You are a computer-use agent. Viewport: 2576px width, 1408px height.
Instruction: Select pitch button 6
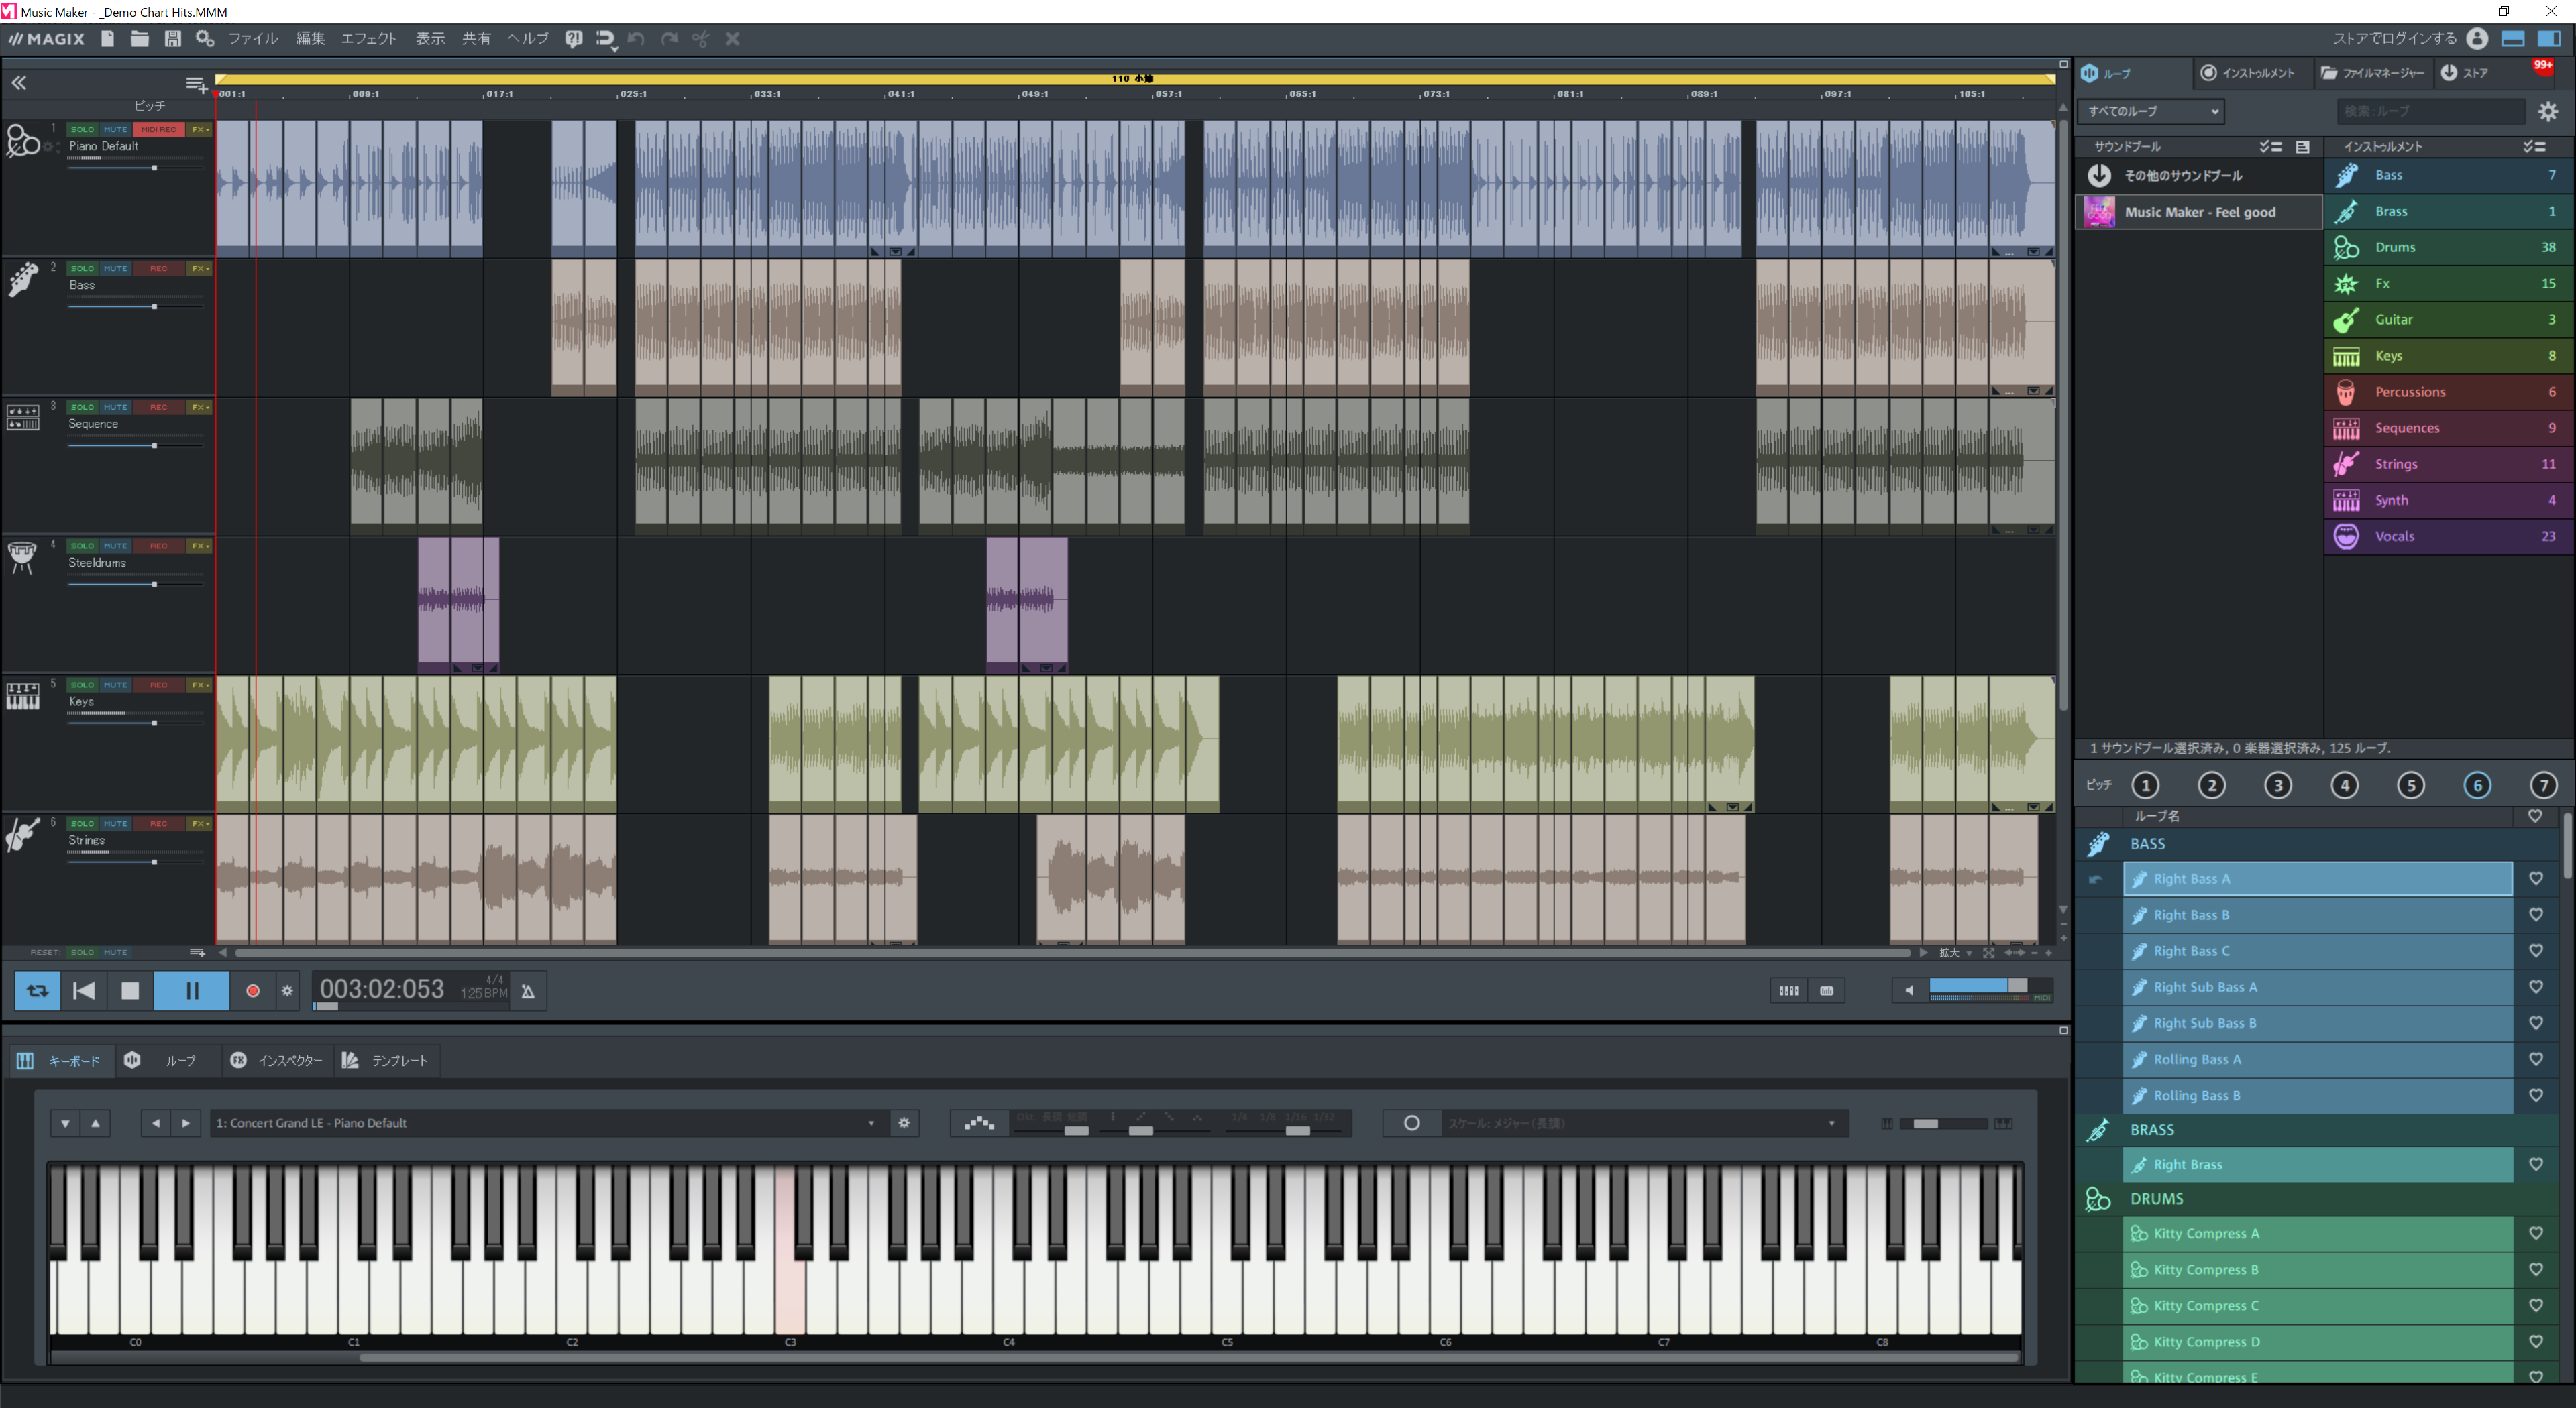(2477, 785)
